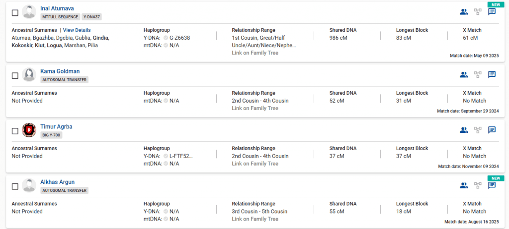Open family tree icon for Inal Atumava
The height and width of the screenshot is (229, 509).
(x=478, y=12)
